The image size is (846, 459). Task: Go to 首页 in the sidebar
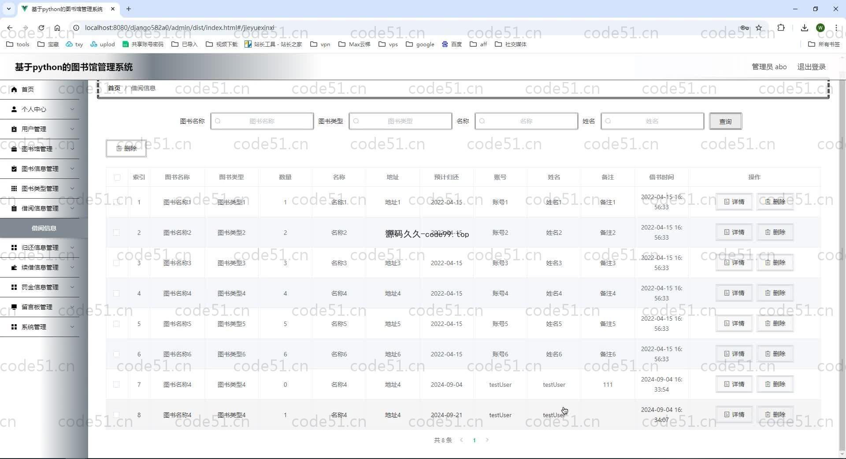coord(40,89)
